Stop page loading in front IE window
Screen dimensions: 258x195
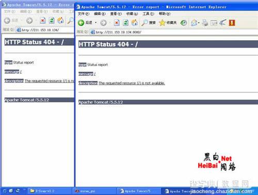pos(117,23)
